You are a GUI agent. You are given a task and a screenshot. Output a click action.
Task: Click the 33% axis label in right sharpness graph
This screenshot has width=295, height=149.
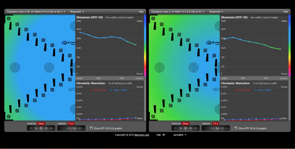(x=243, y=78)
